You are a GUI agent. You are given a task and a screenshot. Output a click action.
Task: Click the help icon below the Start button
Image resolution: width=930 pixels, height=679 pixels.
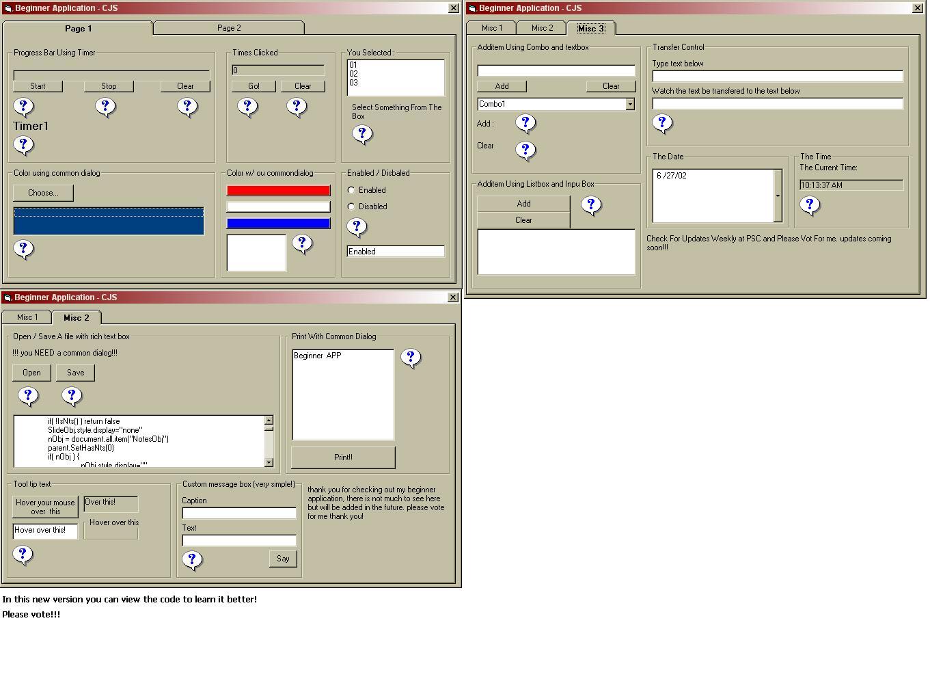tap(23, 107)
